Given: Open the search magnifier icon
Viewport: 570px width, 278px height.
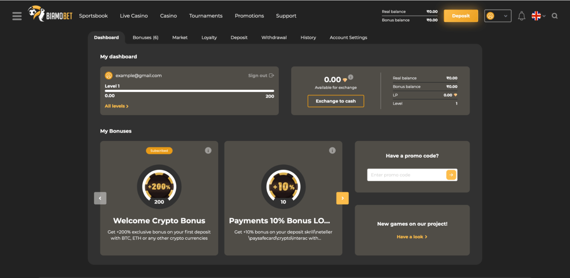Looking at the screenshot, I should (x=555, y=16).
